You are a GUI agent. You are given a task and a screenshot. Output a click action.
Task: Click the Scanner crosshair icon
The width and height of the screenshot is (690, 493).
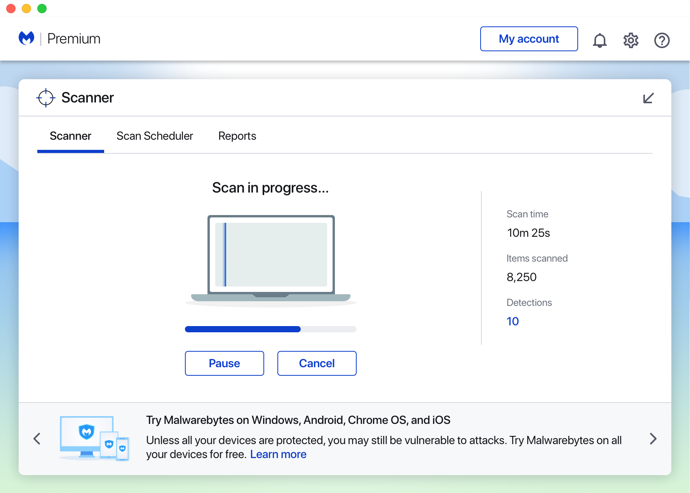(x=46, y=97)
